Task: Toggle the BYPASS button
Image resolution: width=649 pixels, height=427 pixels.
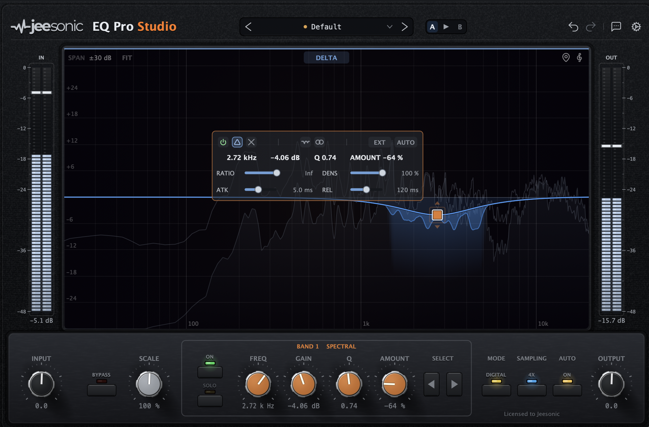Action: point(101,390)
